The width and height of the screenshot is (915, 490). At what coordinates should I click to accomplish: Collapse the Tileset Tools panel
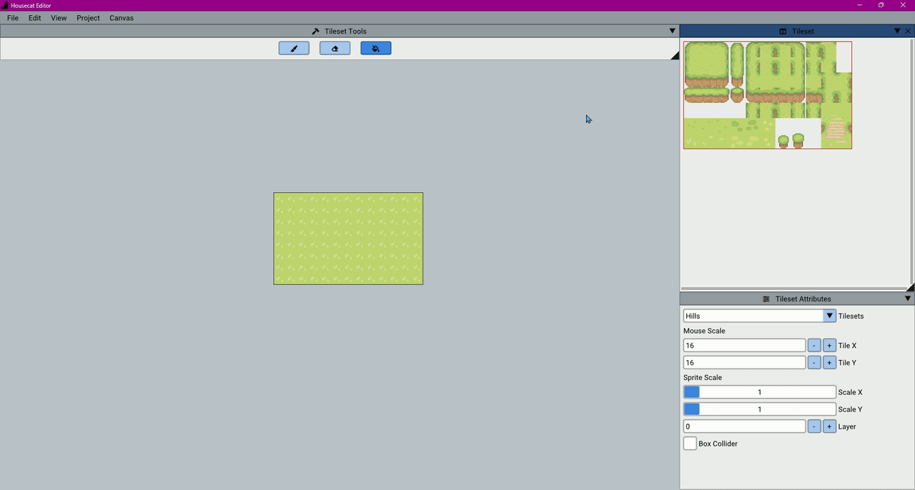(672, 31)
